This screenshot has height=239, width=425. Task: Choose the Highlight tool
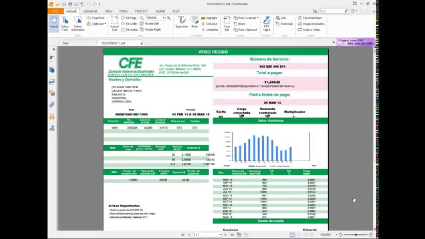tap(209, 18)
